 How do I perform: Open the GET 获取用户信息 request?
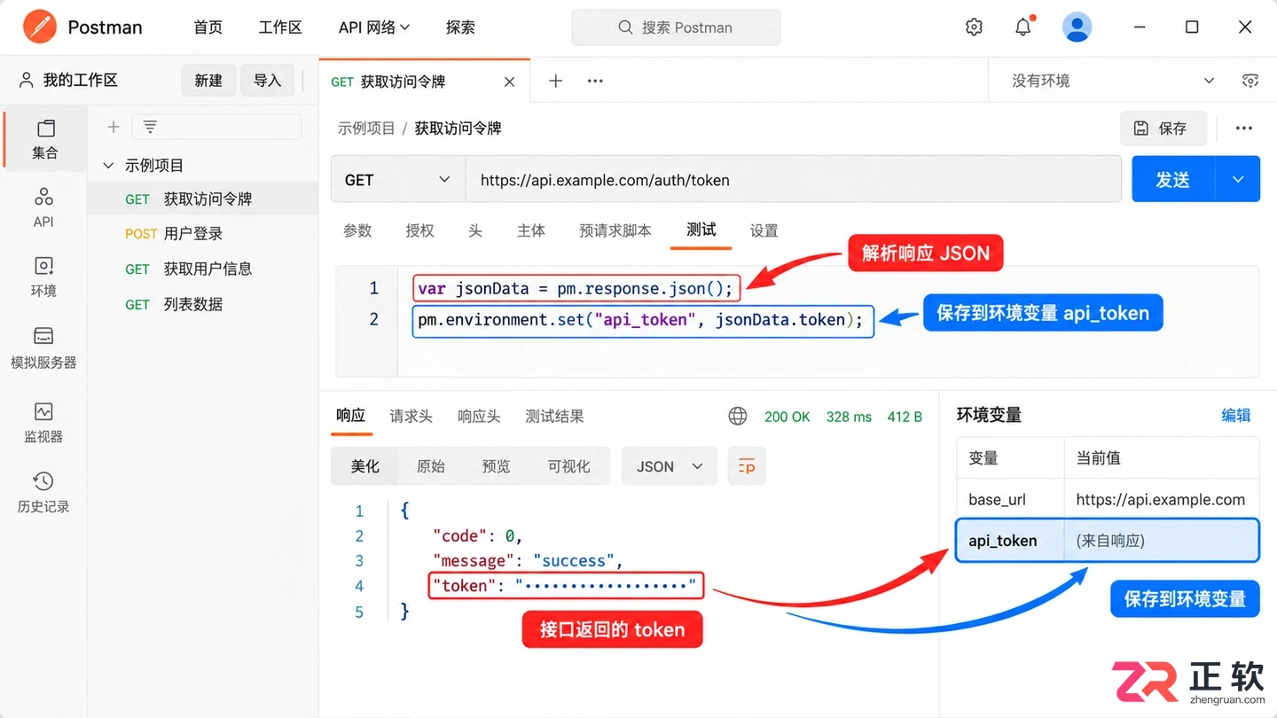(x=203, y=269)
